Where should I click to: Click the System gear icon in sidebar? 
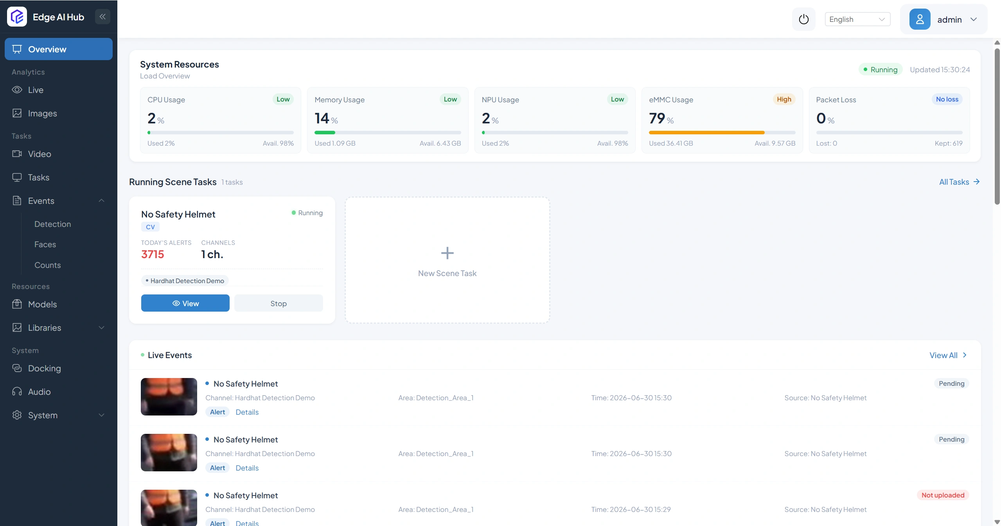(x=17, y=415)
